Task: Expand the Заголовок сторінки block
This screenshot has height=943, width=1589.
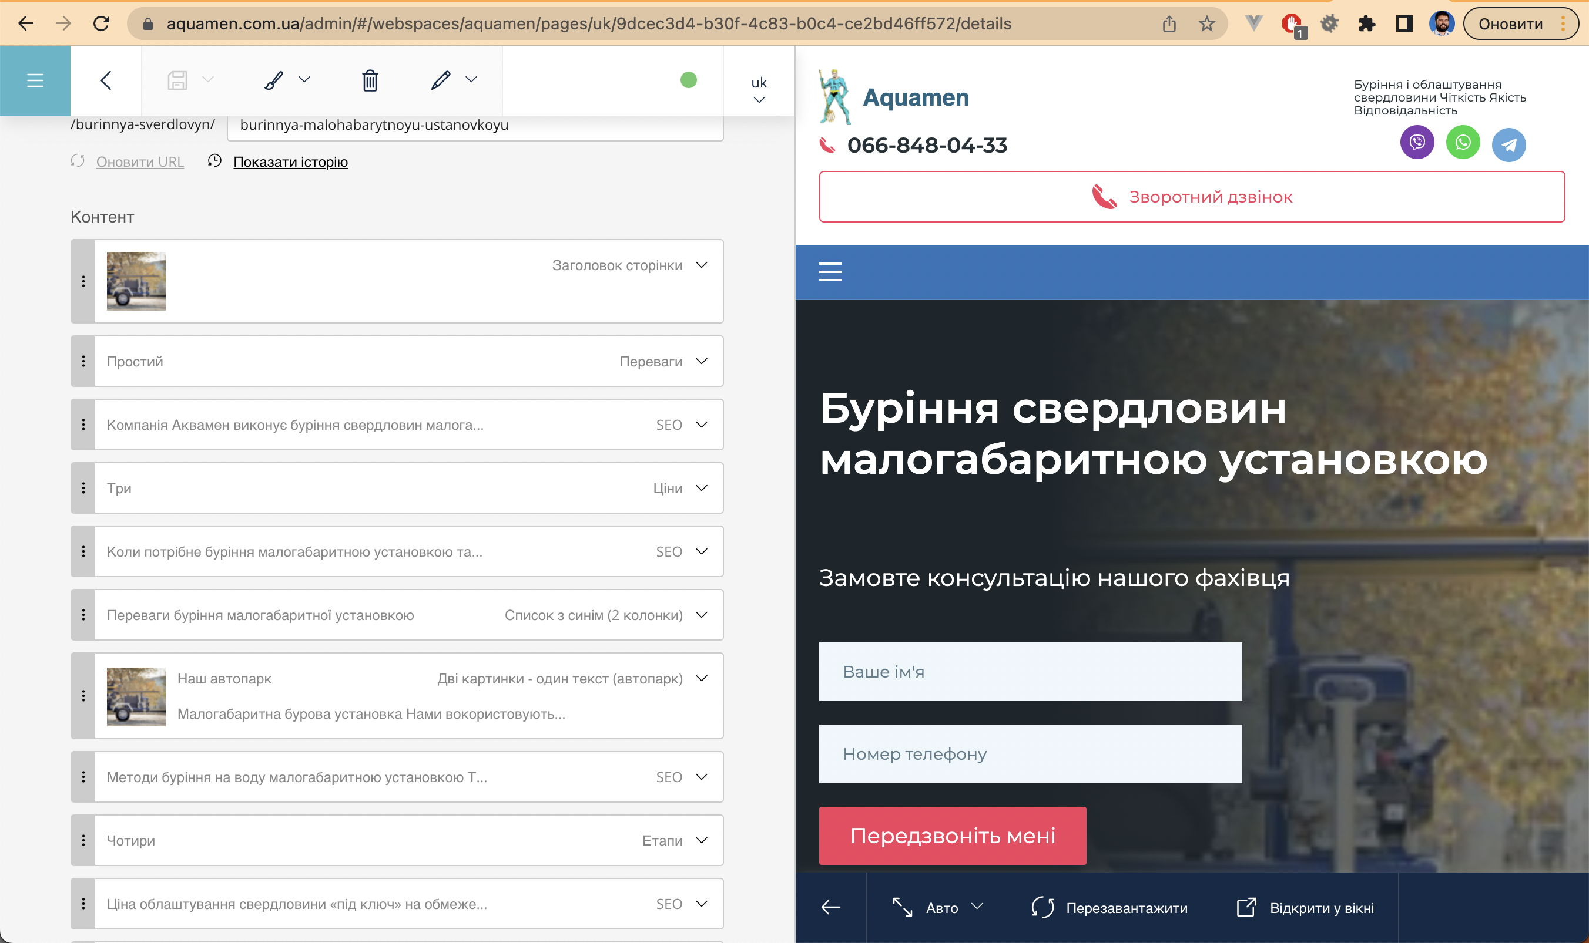Action: [x=701, y=265]
